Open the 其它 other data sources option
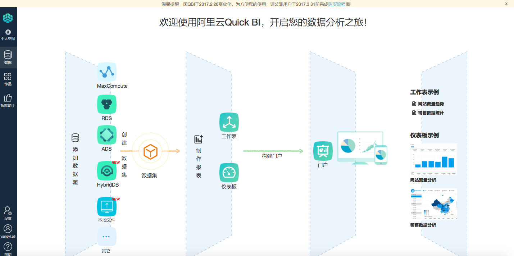Image resolution: width=514 pixels, height=256 pixels. click(x=106, y=236)
